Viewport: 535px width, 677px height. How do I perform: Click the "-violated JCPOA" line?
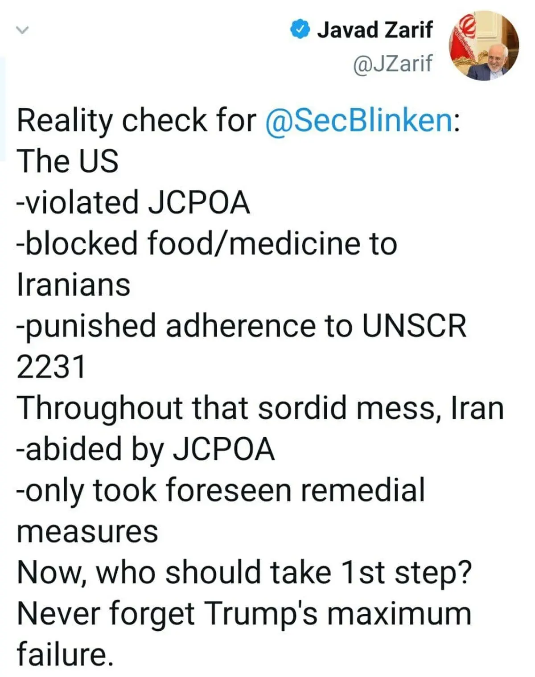(x=133, y=203)
